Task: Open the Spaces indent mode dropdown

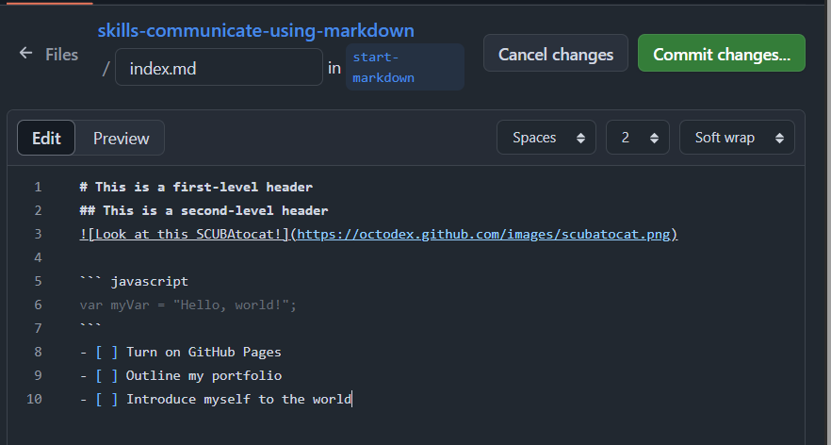Action: (x=546, y=138)
